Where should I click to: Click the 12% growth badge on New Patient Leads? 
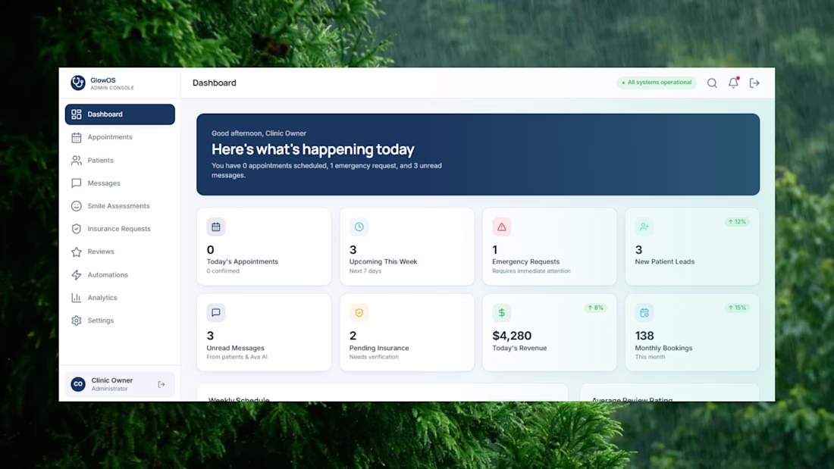[x=737, y=222]
